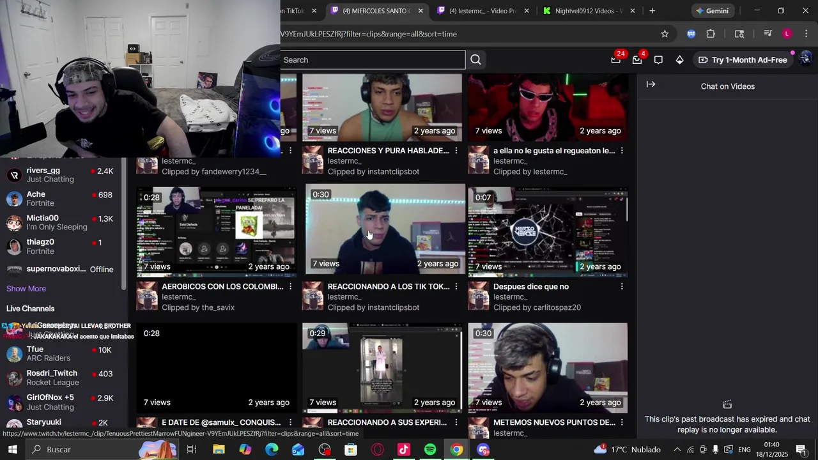Open options for Despues dice que no clip
The width and height of the screenshot is (818, 460).
(622, 287)
